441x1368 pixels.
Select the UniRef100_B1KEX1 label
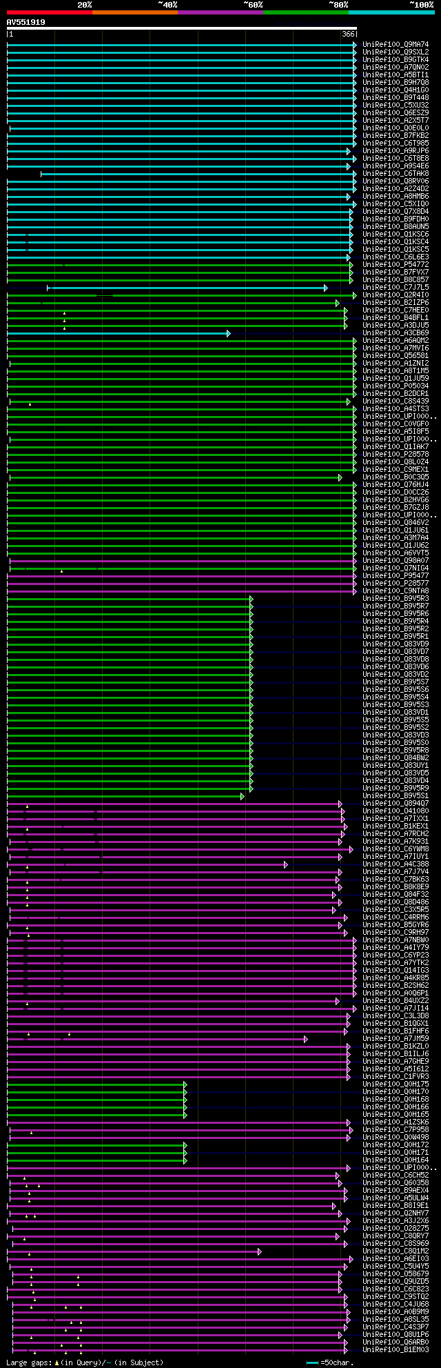396,826
